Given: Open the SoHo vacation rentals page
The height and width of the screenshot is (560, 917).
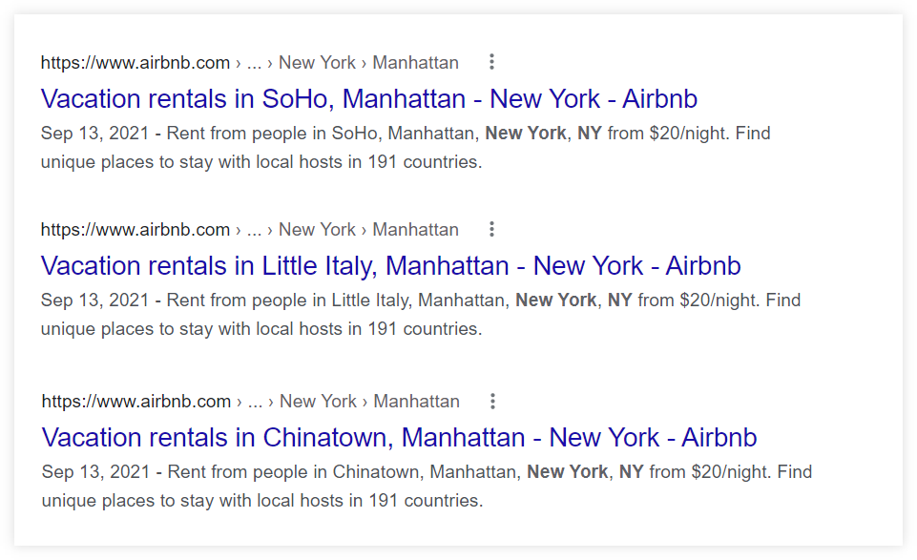Looking at the screenshot, I should pos(369,98).
